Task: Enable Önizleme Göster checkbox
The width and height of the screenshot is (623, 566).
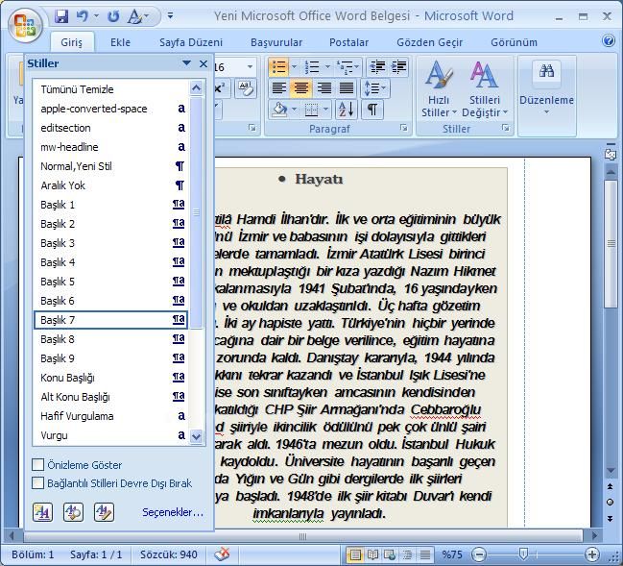Action: click(x=37, y=464)
